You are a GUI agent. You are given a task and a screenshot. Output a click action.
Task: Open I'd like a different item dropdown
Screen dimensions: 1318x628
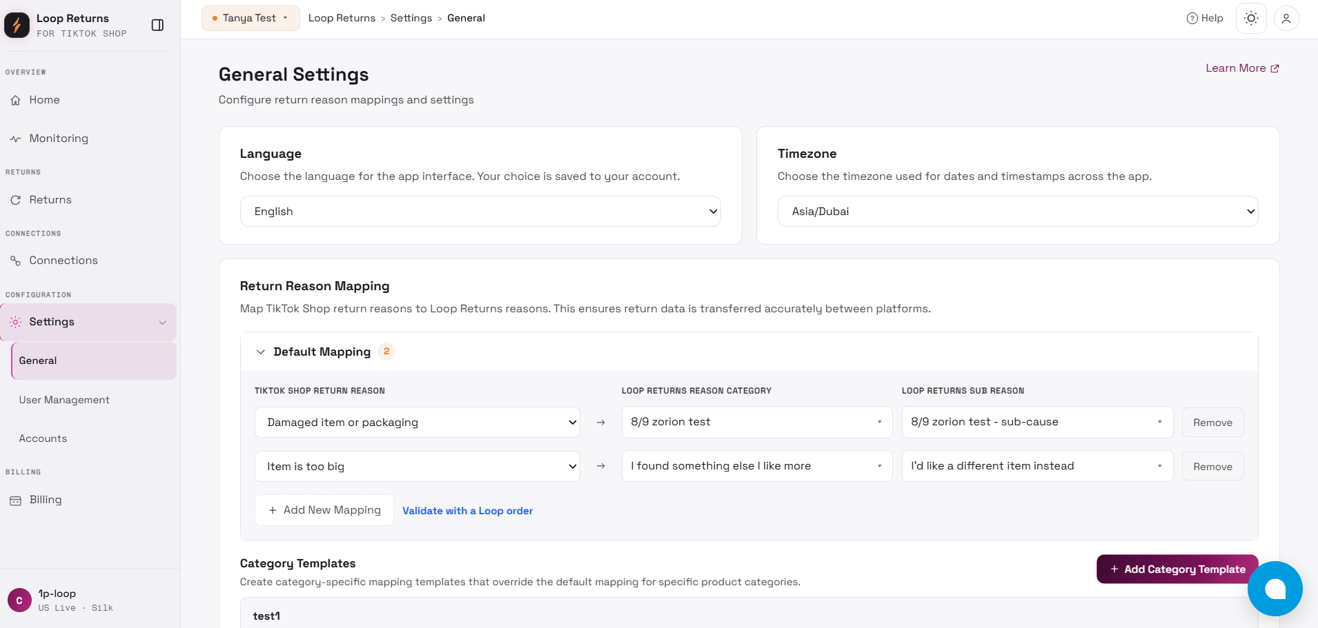point(1037,466)
